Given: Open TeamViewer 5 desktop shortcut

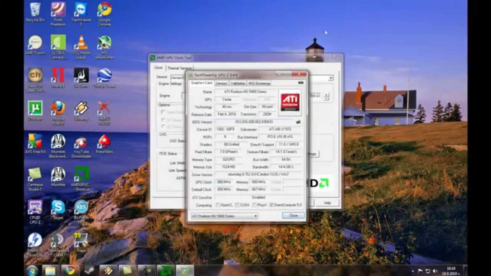Looking at the screenshot, I should (x=81, y=14).
